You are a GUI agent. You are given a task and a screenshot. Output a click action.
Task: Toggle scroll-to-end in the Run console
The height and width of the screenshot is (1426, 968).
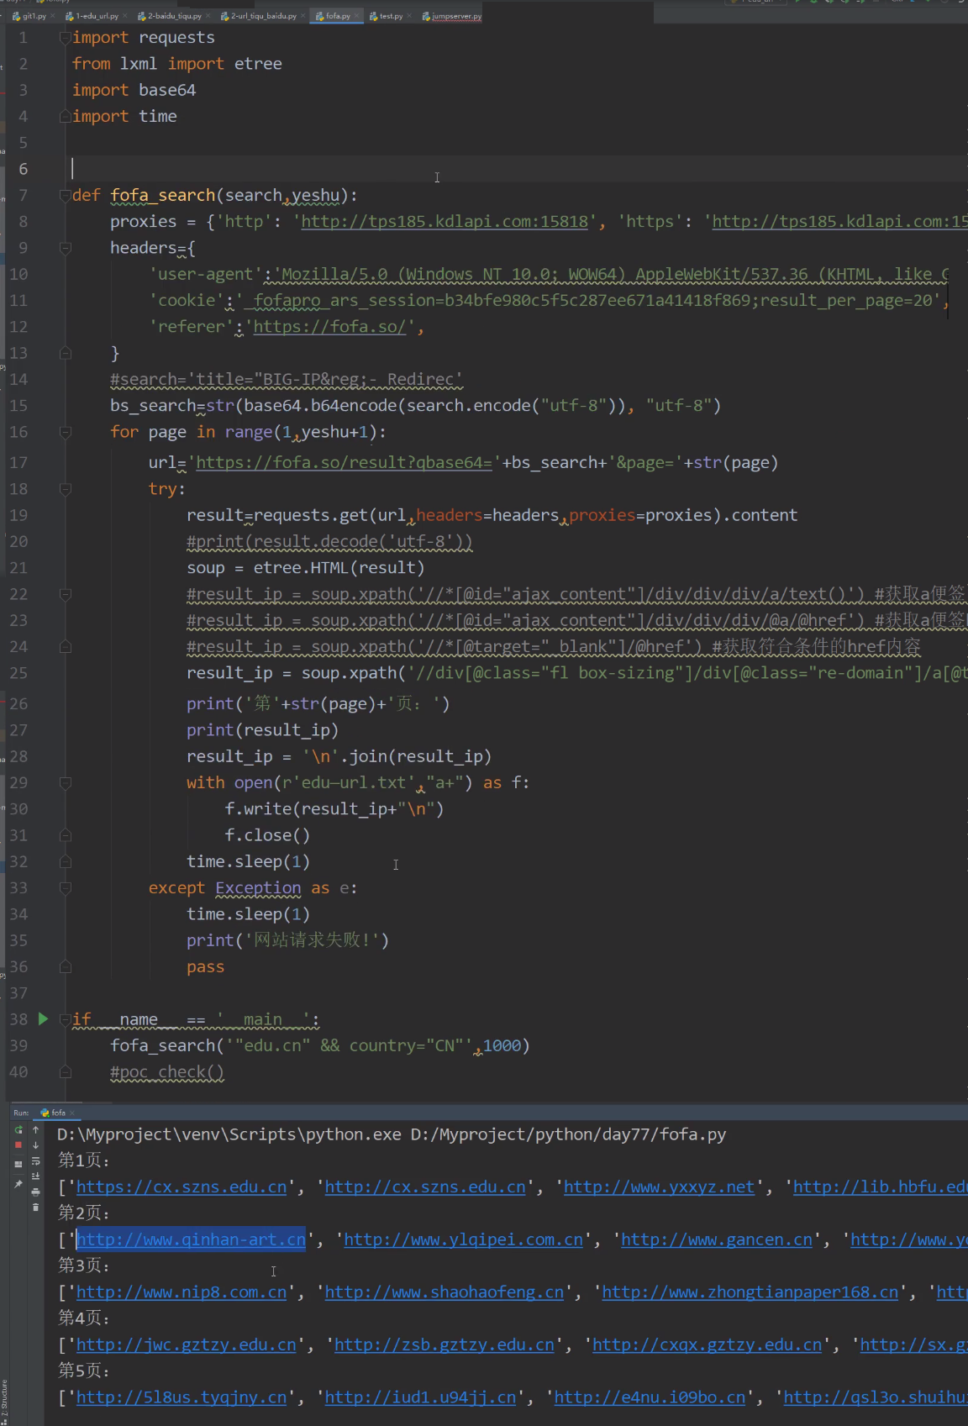pos(35,1176)
